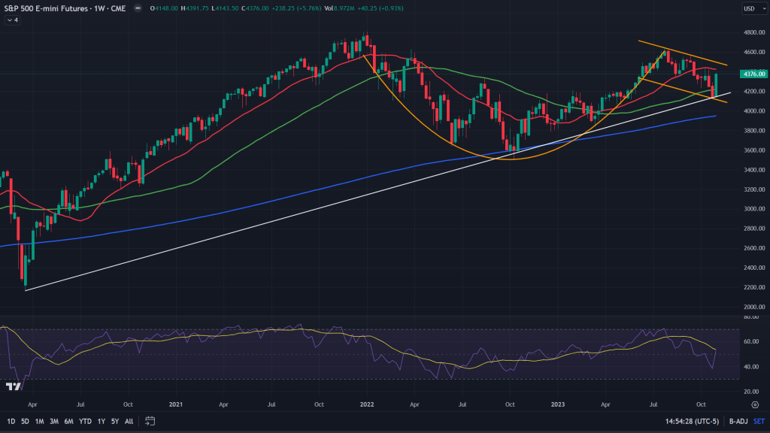Choose the 1M time range

point(38,420)
